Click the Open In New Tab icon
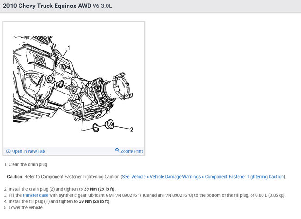The width and height of the screenshot is (301, 219). coord(8,151)
